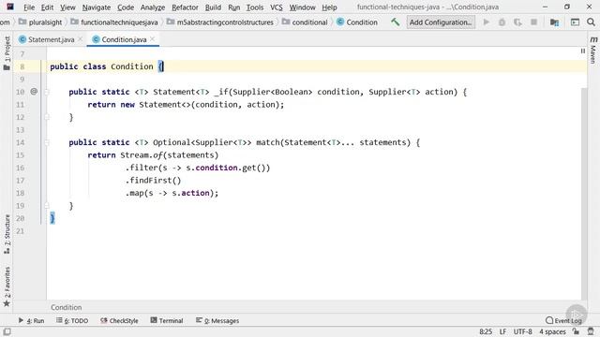Close the Statement.java tab

[x=80, y=39]
